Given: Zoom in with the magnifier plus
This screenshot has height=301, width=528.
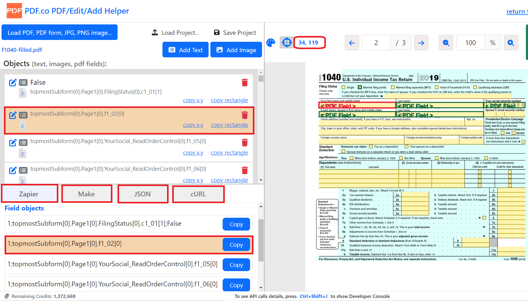Looking at the screenshot, I should (511, 43).
